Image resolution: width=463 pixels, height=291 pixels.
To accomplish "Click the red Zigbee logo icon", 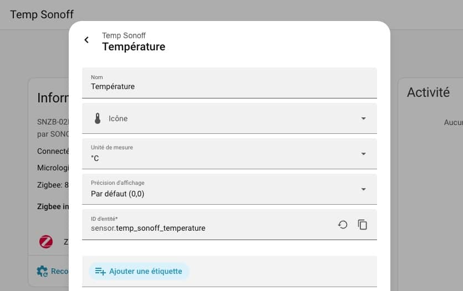I will [46, 242].
